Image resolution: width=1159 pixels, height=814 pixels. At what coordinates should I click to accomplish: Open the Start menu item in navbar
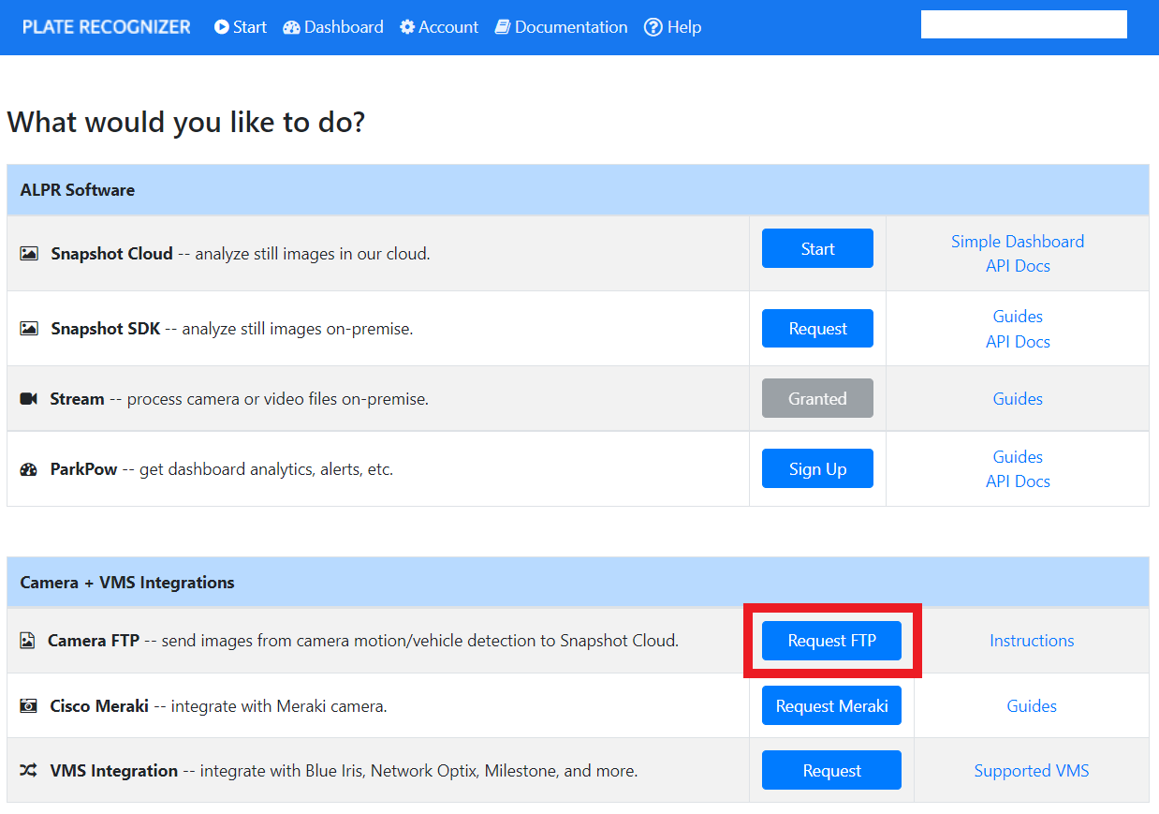[x=241, y=27]
